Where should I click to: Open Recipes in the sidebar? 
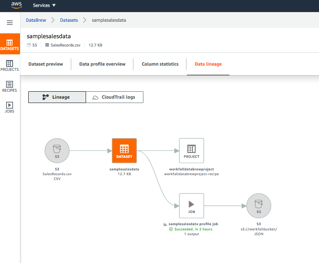[x=10, y=87]
